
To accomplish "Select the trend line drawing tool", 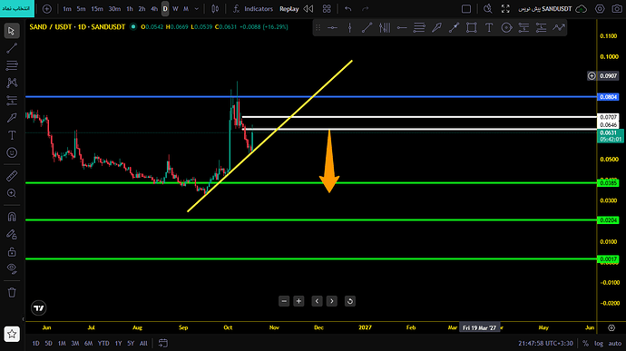I will 12,48.
